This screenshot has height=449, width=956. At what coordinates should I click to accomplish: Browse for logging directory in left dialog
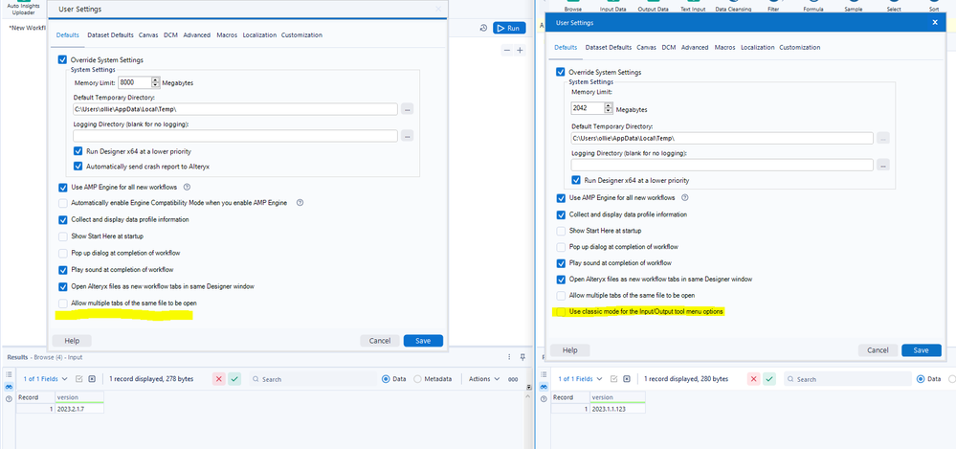coord(408,135)
